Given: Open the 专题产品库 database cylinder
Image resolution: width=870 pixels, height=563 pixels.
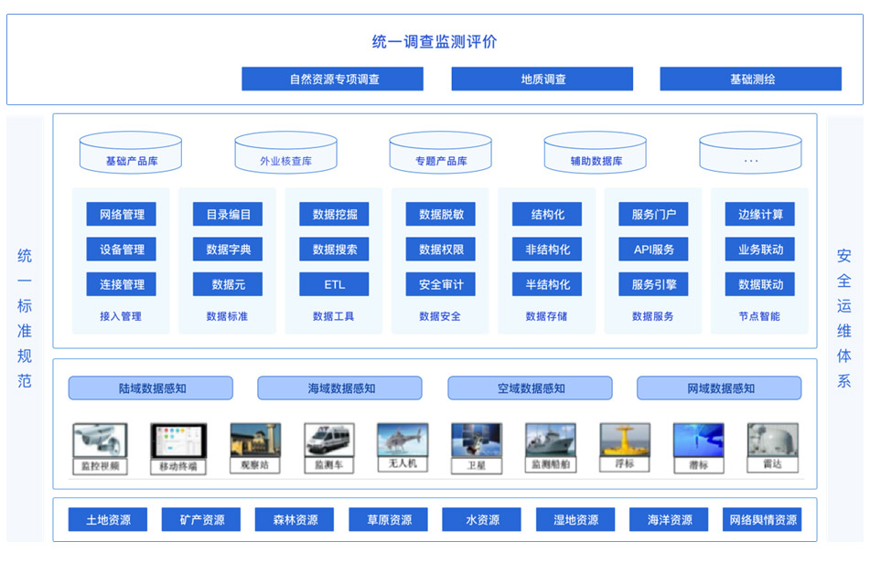Looking at the screenshot, I should pyautogui.click(x=441, y=154).
